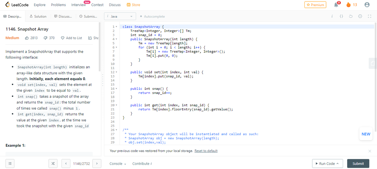Open Problems in top navigation
377x169 pixels.
point(58,5)
